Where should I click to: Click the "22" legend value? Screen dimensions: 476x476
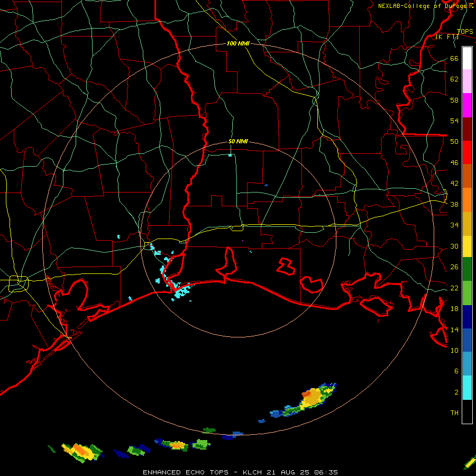(x=454, y=288)
